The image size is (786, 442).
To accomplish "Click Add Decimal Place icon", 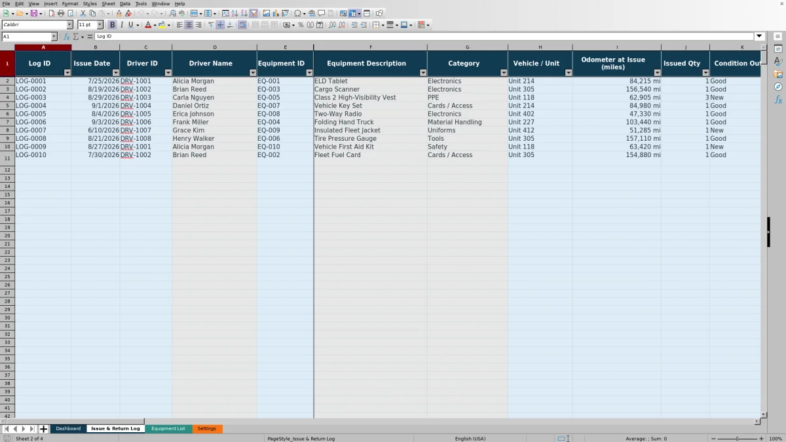I will pos(333,25).
